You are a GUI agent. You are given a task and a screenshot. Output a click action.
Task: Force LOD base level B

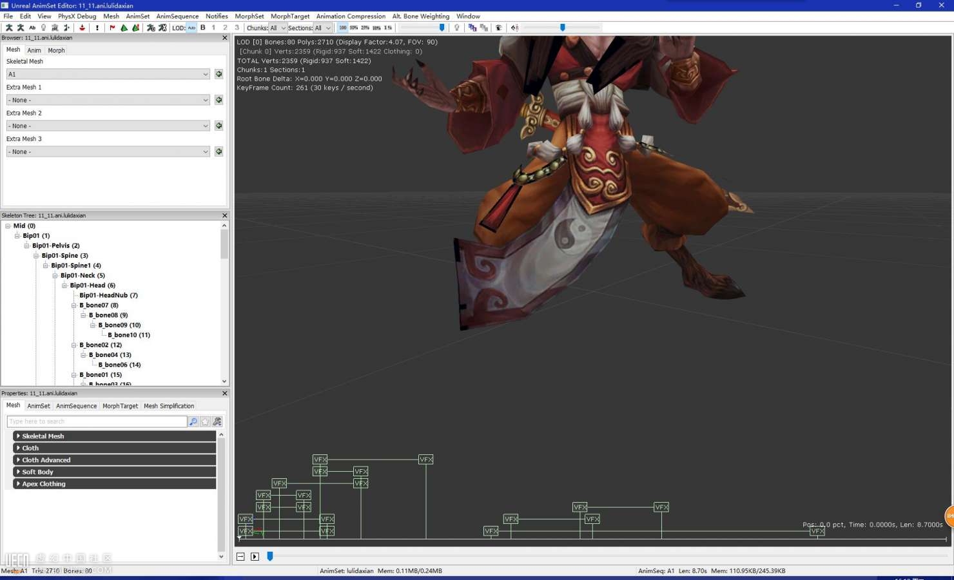tap(203, 28)
